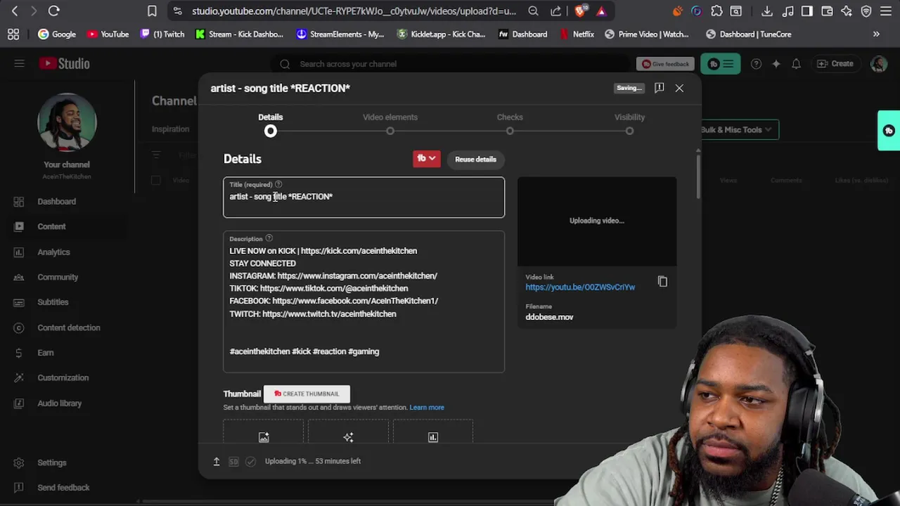
Task: Open the Netflix bookmark
Action: (x=577, y=34)
